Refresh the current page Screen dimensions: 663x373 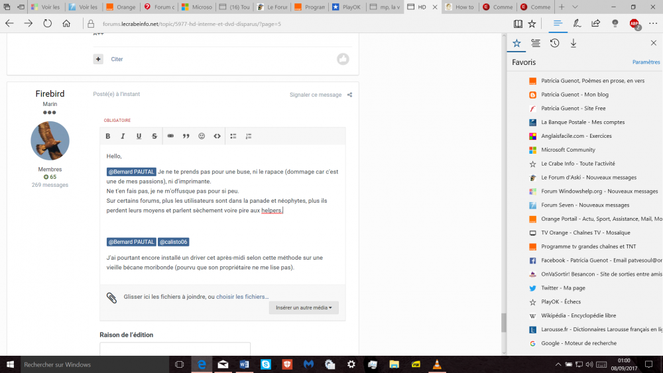47,24
